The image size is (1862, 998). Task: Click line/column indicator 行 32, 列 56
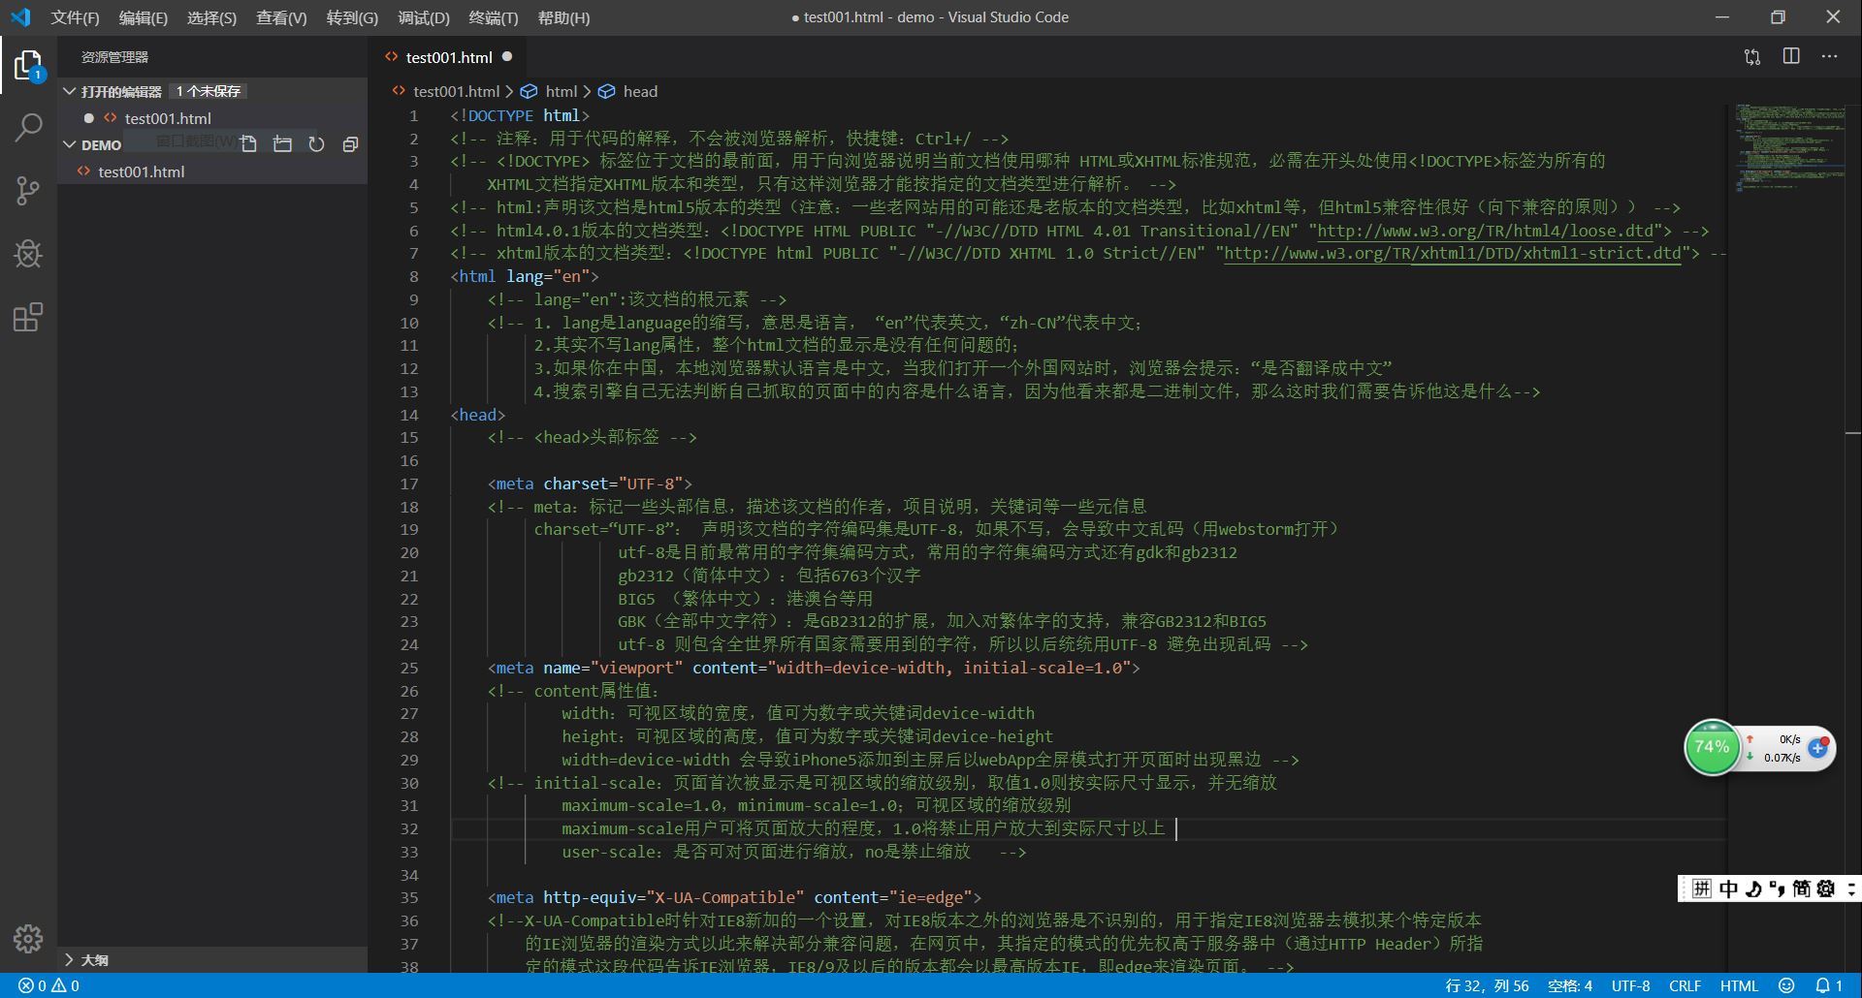tap(1487, 985)
